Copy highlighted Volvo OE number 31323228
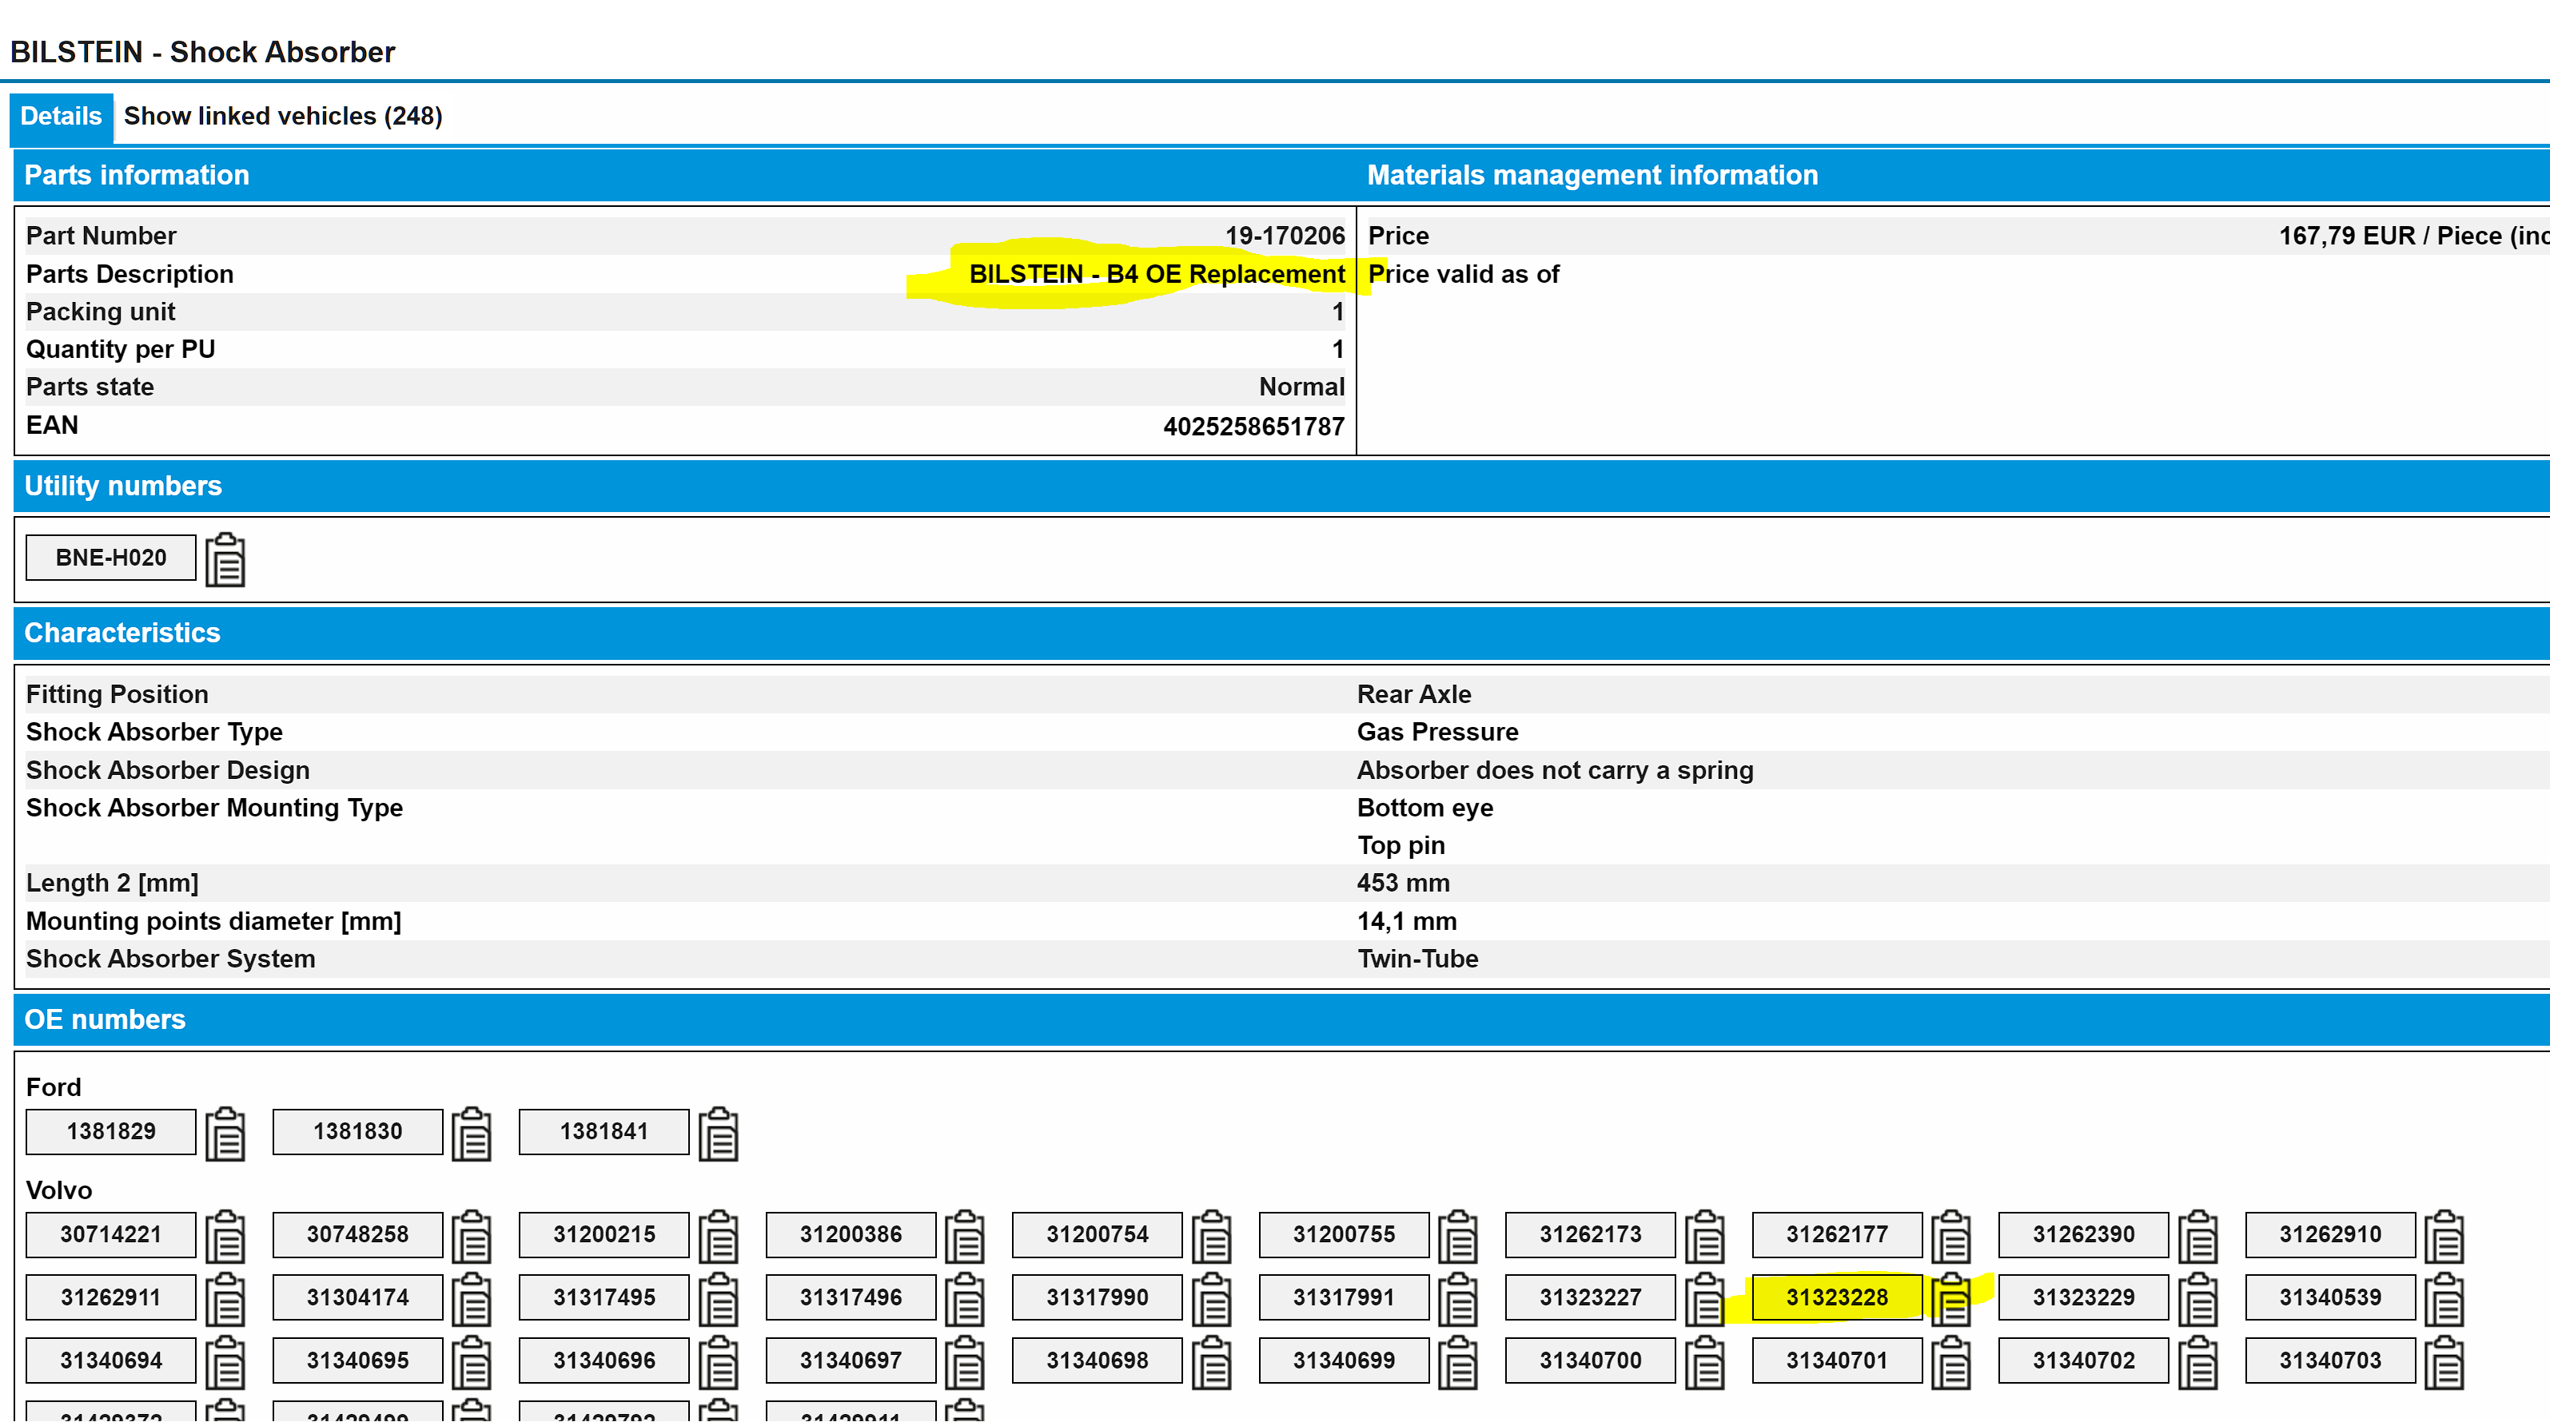2550x1426 pixels. [x=1952, y=1301]
